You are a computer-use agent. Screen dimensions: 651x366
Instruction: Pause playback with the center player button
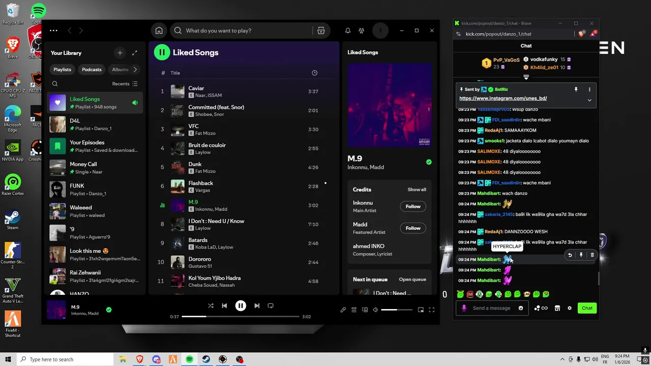[241, 306]
